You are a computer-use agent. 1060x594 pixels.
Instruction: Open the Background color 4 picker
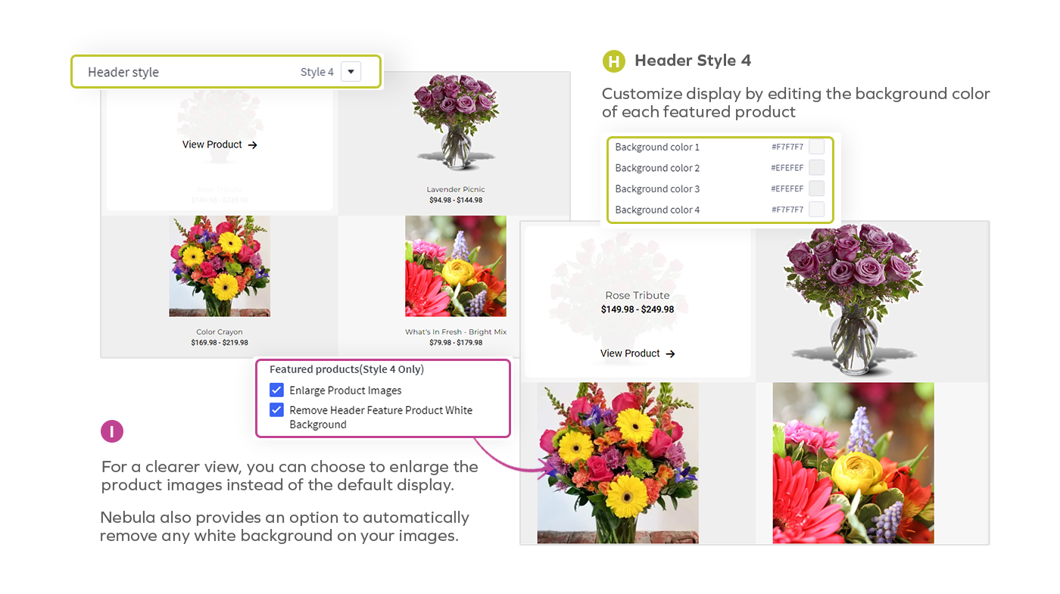pyautogui.click(x=816, y=210)
